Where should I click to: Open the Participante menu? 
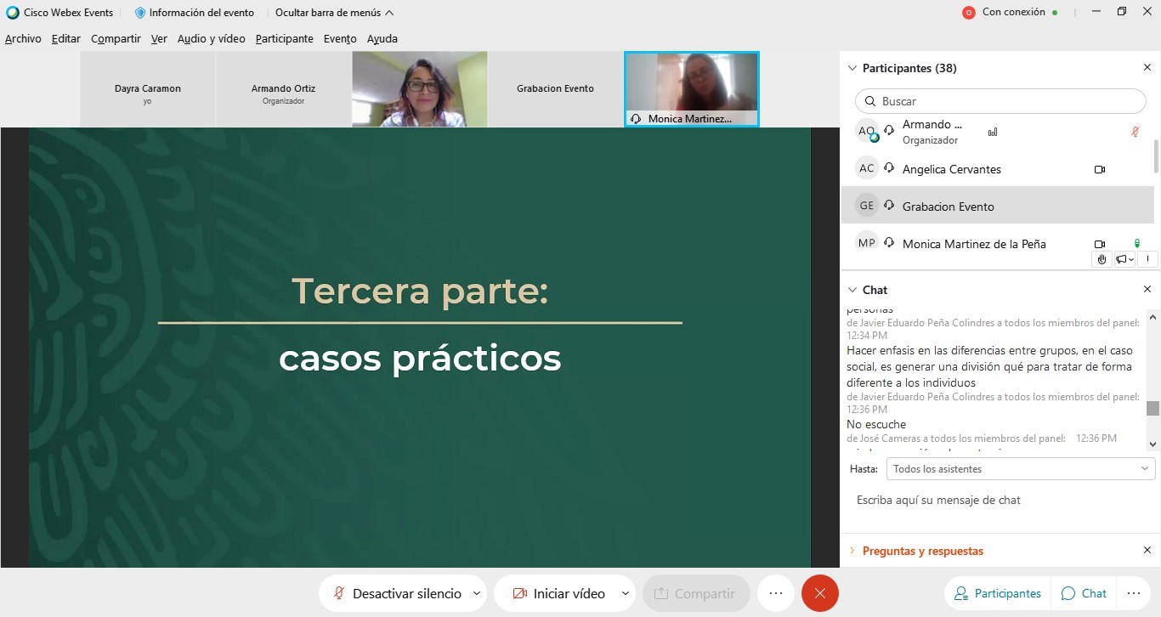[x=284, y=38]
